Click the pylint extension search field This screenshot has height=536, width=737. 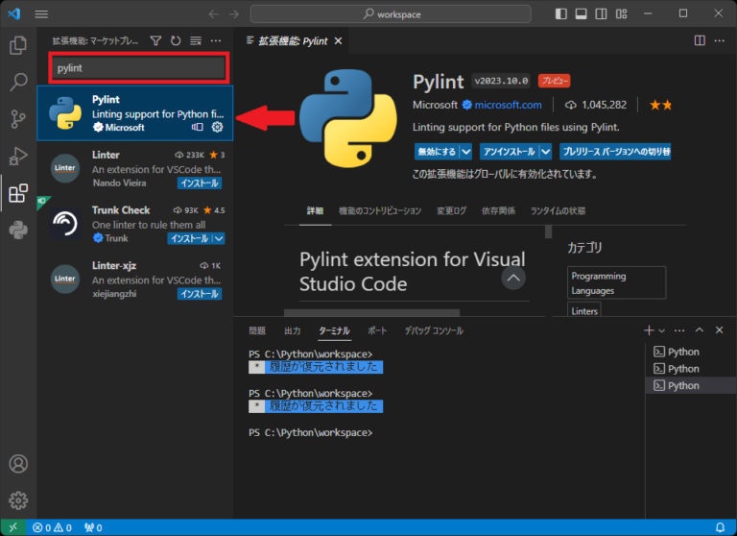point(139,68)
